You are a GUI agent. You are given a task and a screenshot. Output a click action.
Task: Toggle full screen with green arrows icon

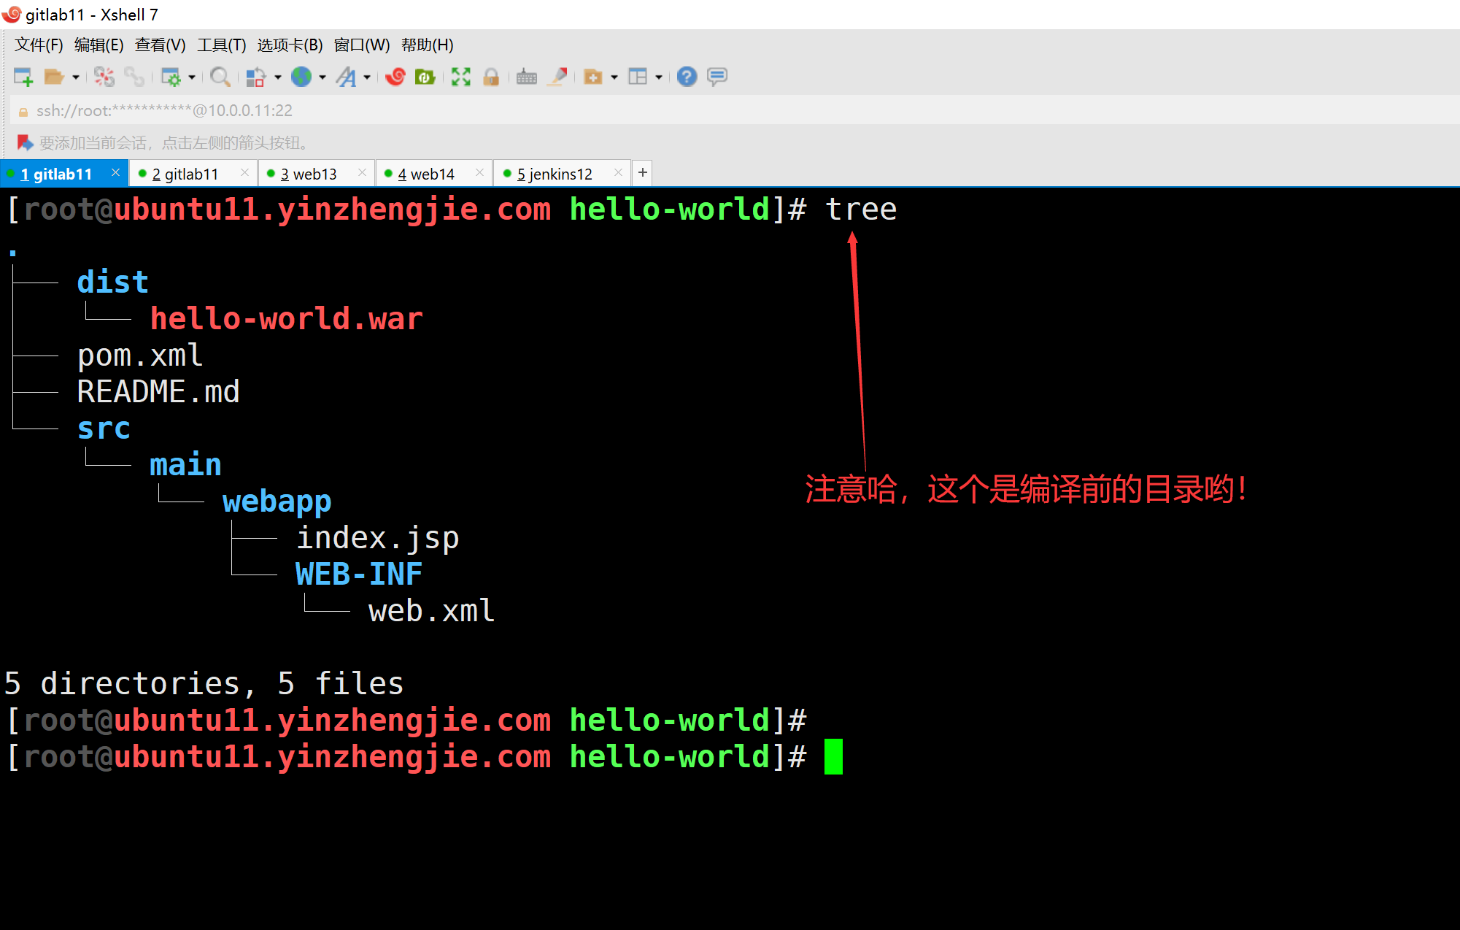click(460, 77)
